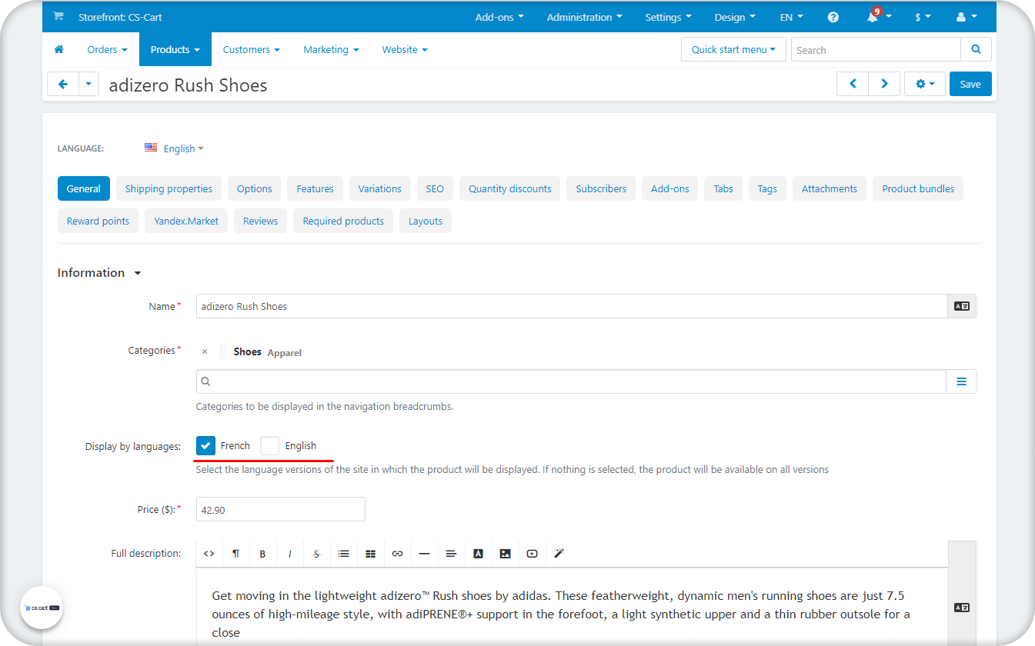Screen dimensions: 1035x646
Task: Click translate icon beside Full description
Action: 962,608
